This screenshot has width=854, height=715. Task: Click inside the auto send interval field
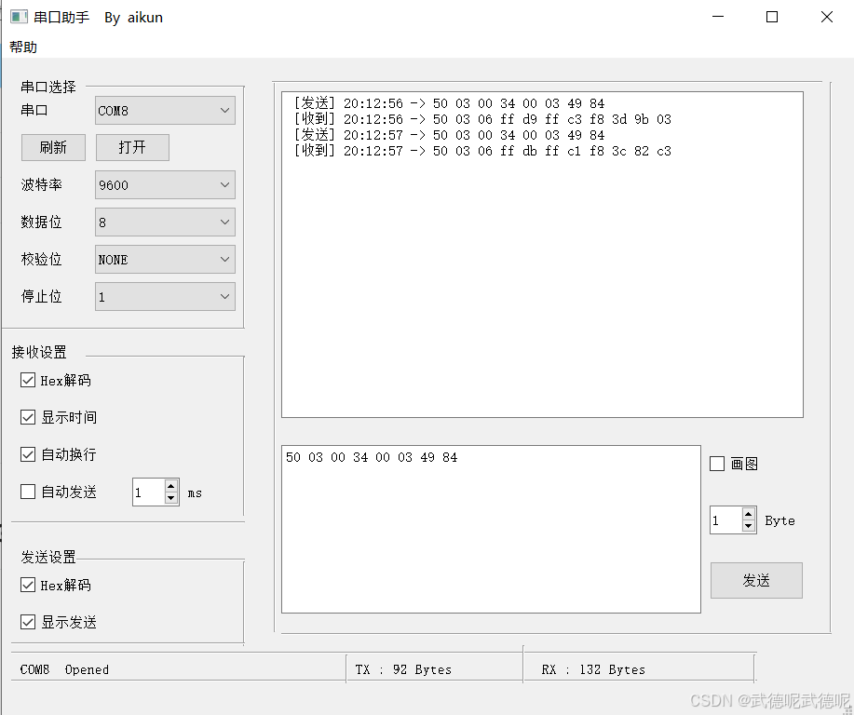(x=149, y=492)
